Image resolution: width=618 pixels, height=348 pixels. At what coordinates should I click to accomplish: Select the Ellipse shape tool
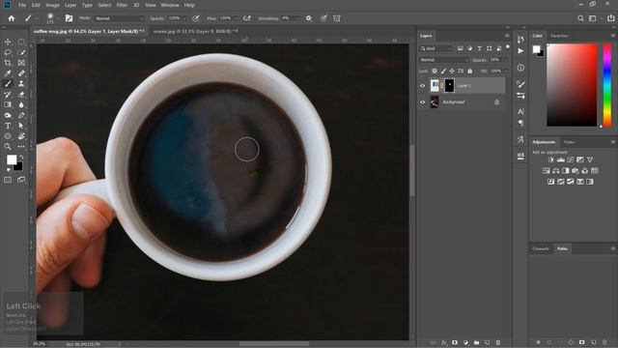click(8, 136)
